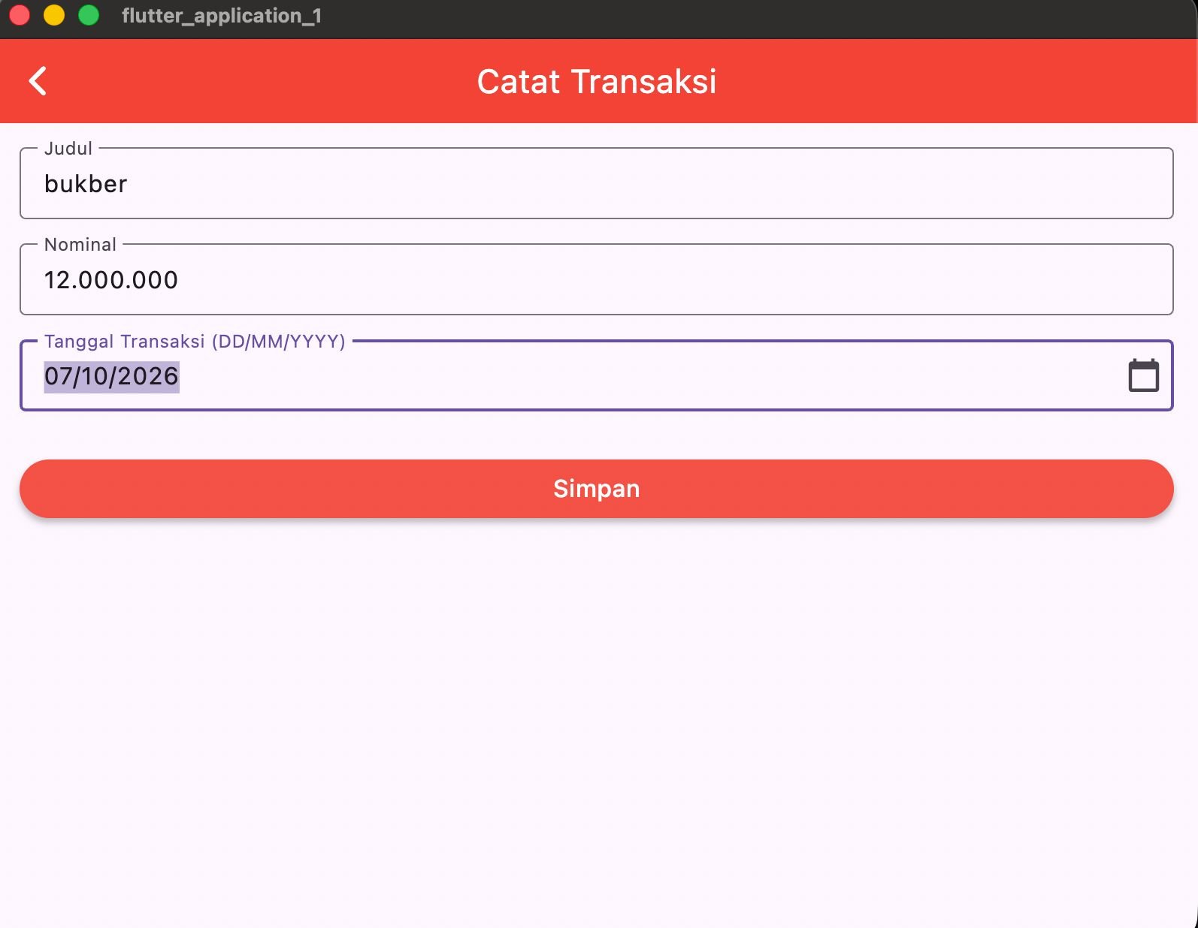
Task: Close the flutter_application_1 window
Action: pyautogui.click(x=20, y=15)
